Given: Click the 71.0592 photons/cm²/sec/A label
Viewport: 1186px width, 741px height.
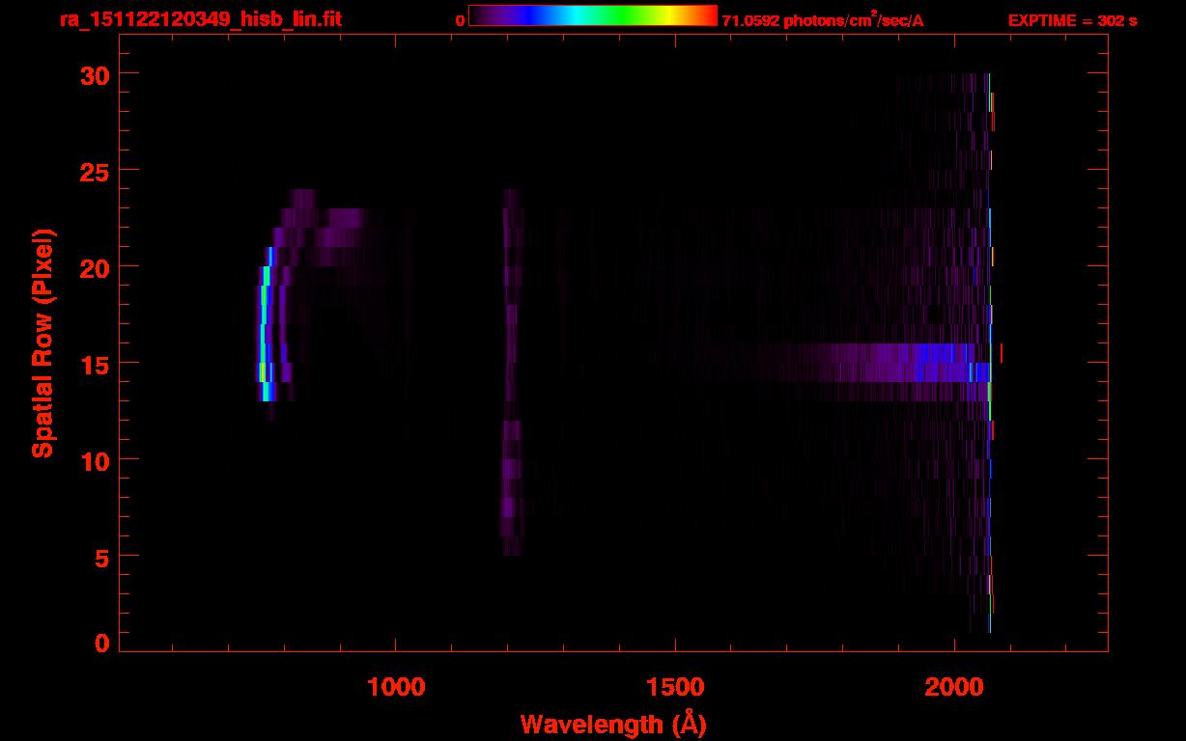Looking at the screenshot, I should coord(823,19).
